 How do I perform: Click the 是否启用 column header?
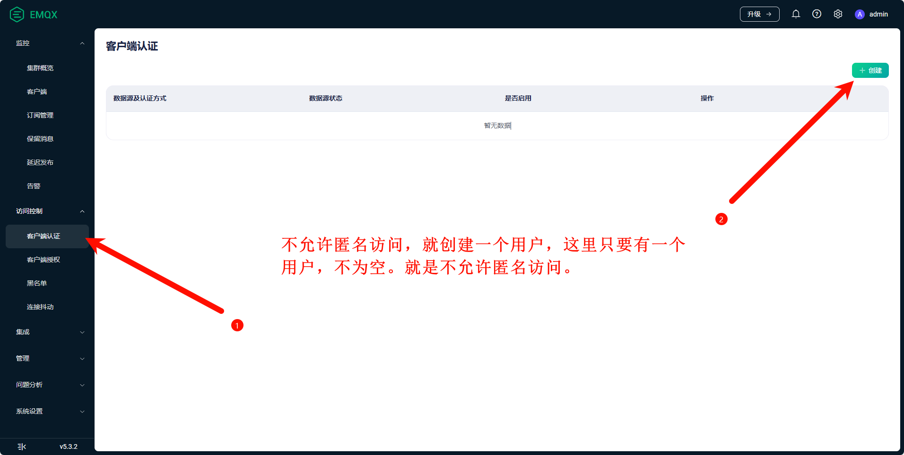click(518, 98)
